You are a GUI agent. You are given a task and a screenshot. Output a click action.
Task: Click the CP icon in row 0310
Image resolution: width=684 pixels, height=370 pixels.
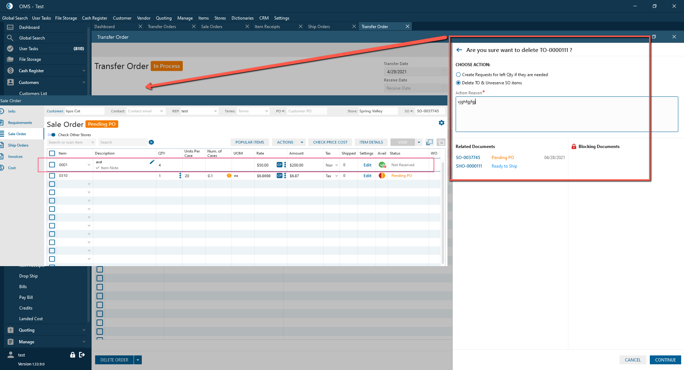click(280, 175)
